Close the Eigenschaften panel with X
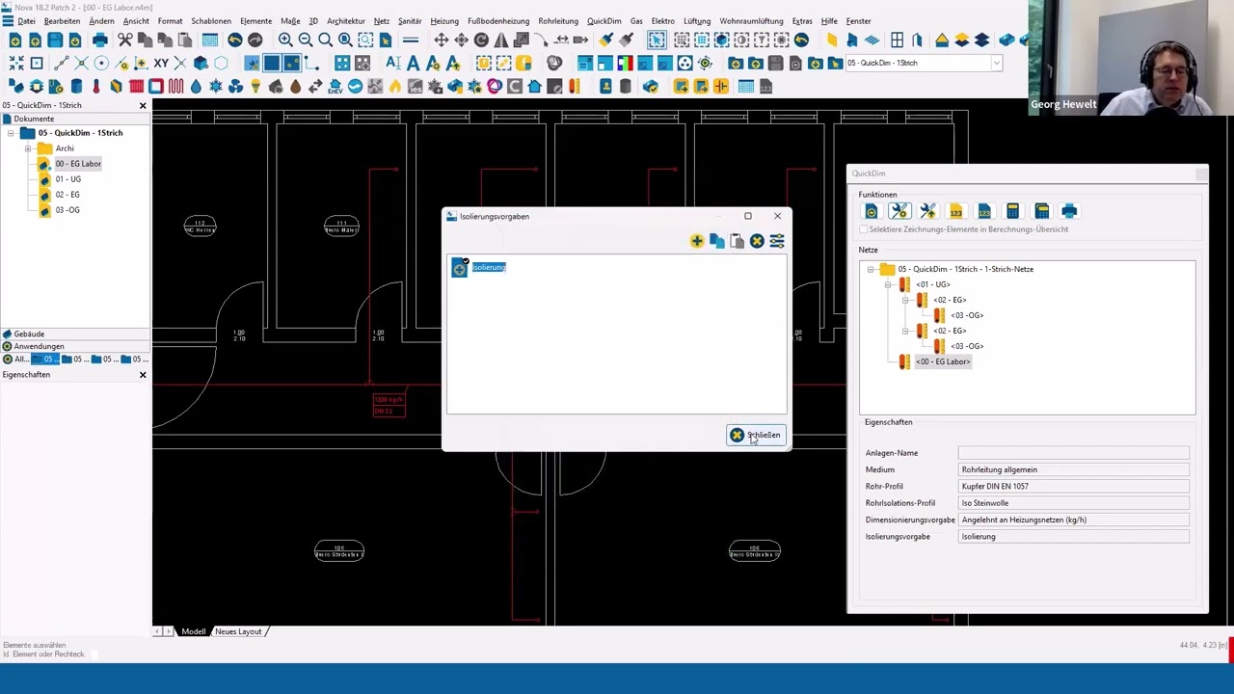The image size is (1234, 694). coord(143,375)
